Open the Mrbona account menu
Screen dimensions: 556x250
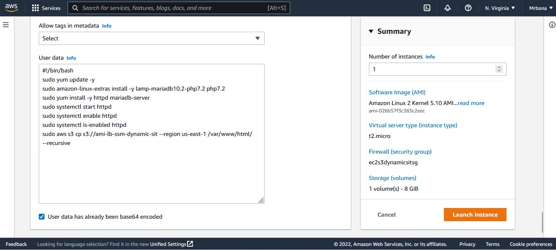coord(540,7)
